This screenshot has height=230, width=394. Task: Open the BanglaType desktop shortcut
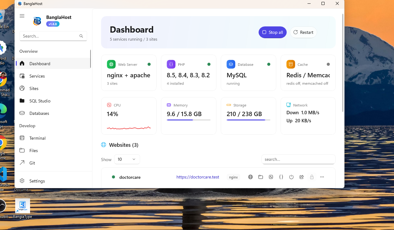pyautogui.click(x=23, y=209)
